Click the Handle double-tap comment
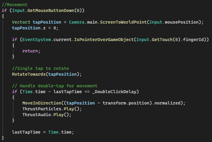 click(55, 86)
